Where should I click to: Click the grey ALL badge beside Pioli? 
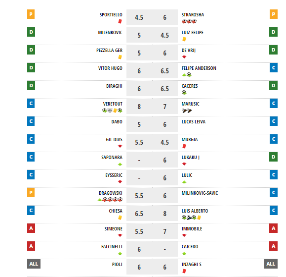pyautogui.click(x=34, y=264)
